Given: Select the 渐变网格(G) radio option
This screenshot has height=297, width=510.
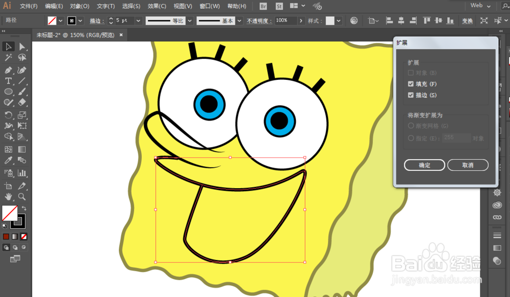Looking at the screenshot, I should tap(411, 126).
